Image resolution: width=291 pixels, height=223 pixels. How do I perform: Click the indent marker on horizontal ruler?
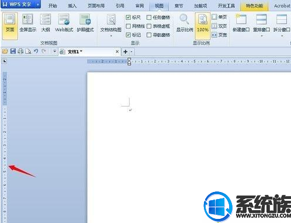click(129, 61)
